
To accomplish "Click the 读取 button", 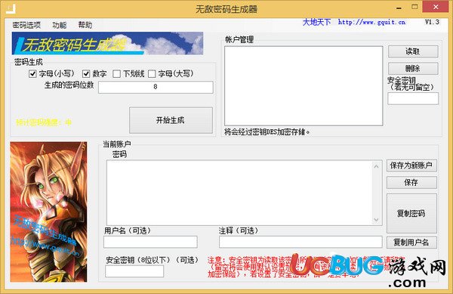I will click(413, 51).
